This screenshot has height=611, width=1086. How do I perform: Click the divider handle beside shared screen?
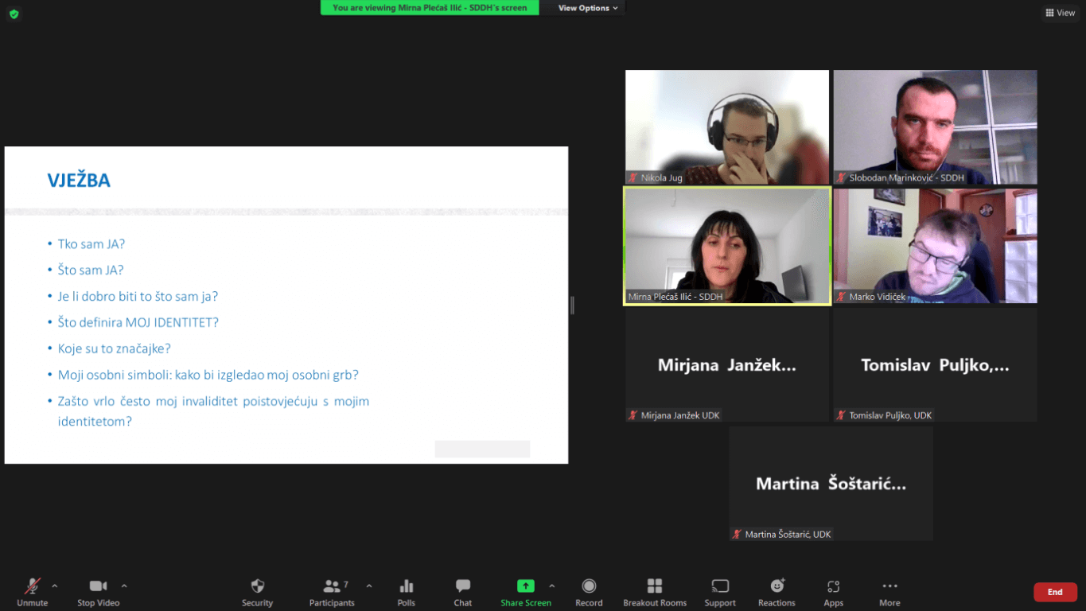click(x=572, y=305)
